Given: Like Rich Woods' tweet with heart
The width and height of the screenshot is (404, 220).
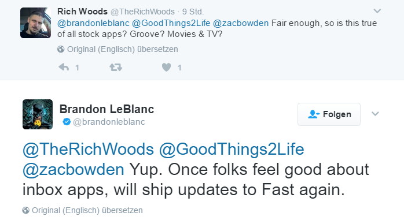Looking at the screenshot, I should click(167, 68).
